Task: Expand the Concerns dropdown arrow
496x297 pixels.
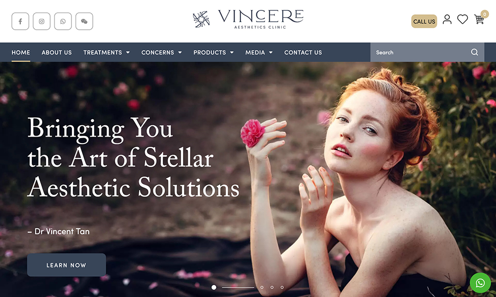Action: point(180,52)
